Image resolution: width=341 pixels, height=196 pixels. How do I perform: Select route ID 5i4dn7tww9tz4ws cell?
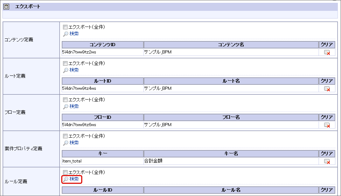click(103, 88)
